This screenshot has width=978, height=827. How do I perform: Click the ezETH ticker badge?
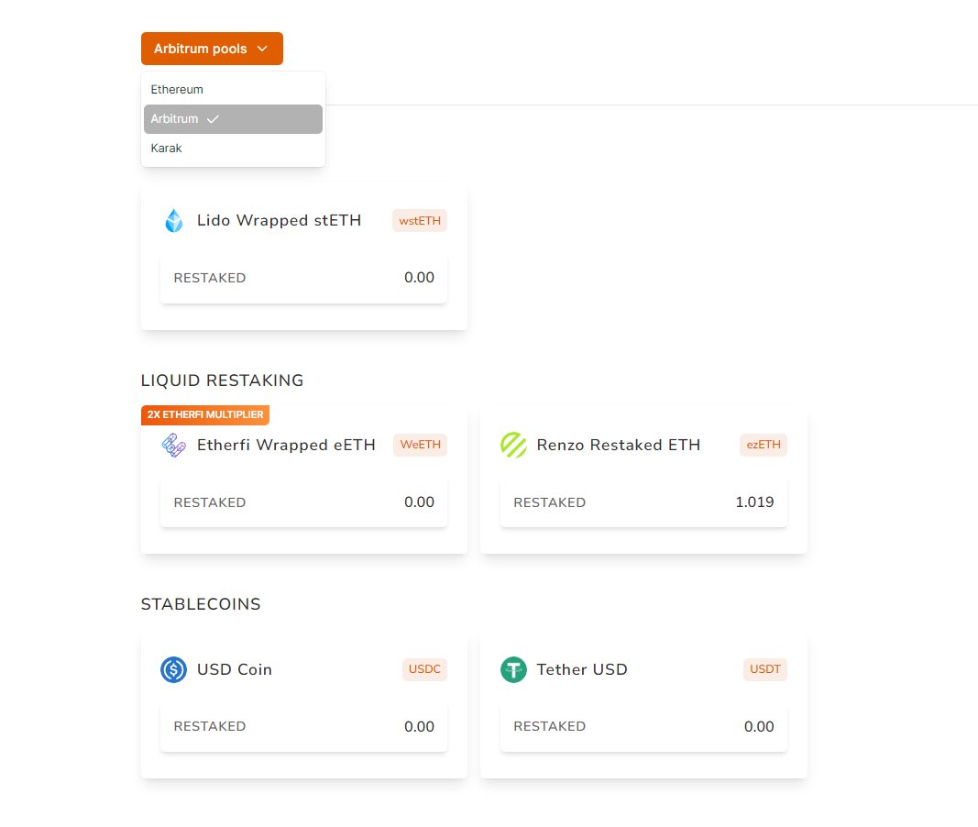[764, 445]
